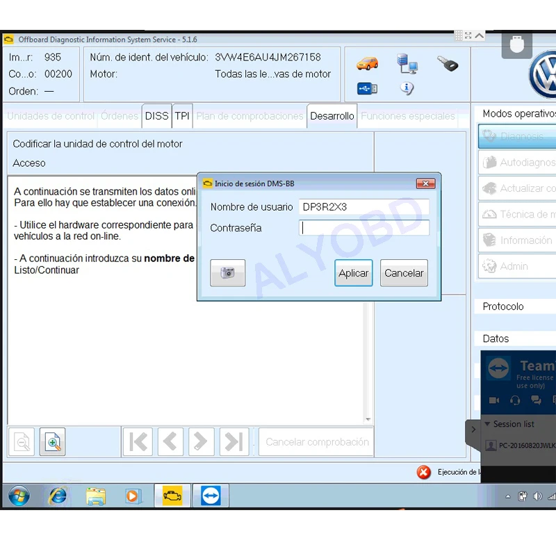Viewport: 556px width, 556px height.
Task: Open Plan de comprobaciones tab
Action: (x=250, y=116)
